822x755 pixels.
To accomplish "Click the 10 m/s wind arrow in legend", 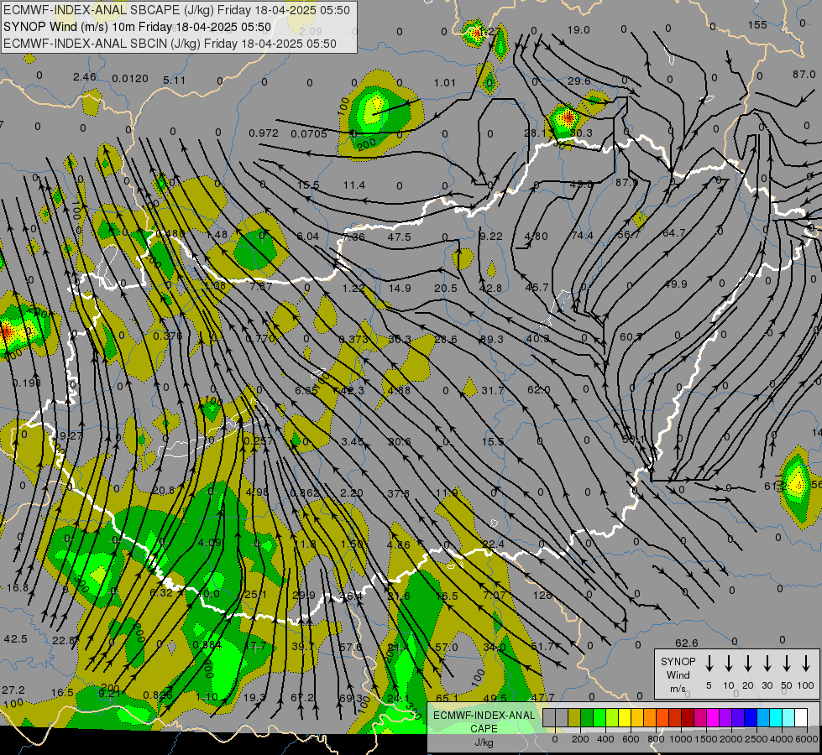I will [x=728, y=664].
